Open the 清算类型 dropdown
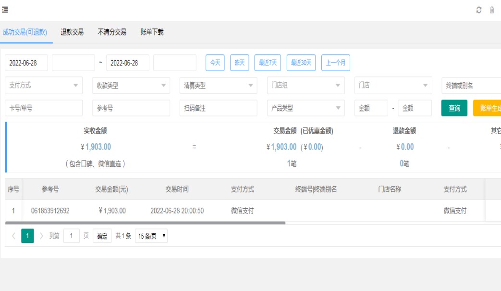The image size is (501, 291). tap(219, 85)
